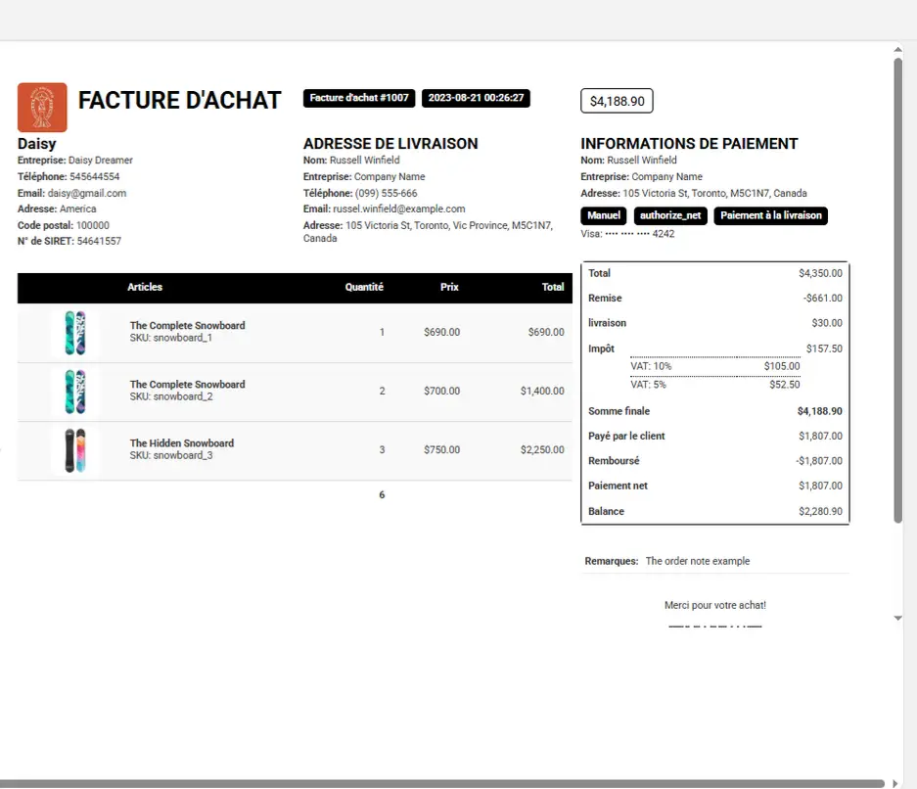Select the Manuel payment badge
The height and width of the screenshot is (789, 917).
tap(604, 215)
